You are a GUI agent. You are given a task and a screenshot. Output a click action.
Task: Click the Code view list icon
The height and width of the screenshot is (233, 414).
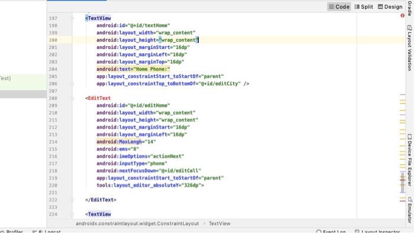(x=331, y=7)
